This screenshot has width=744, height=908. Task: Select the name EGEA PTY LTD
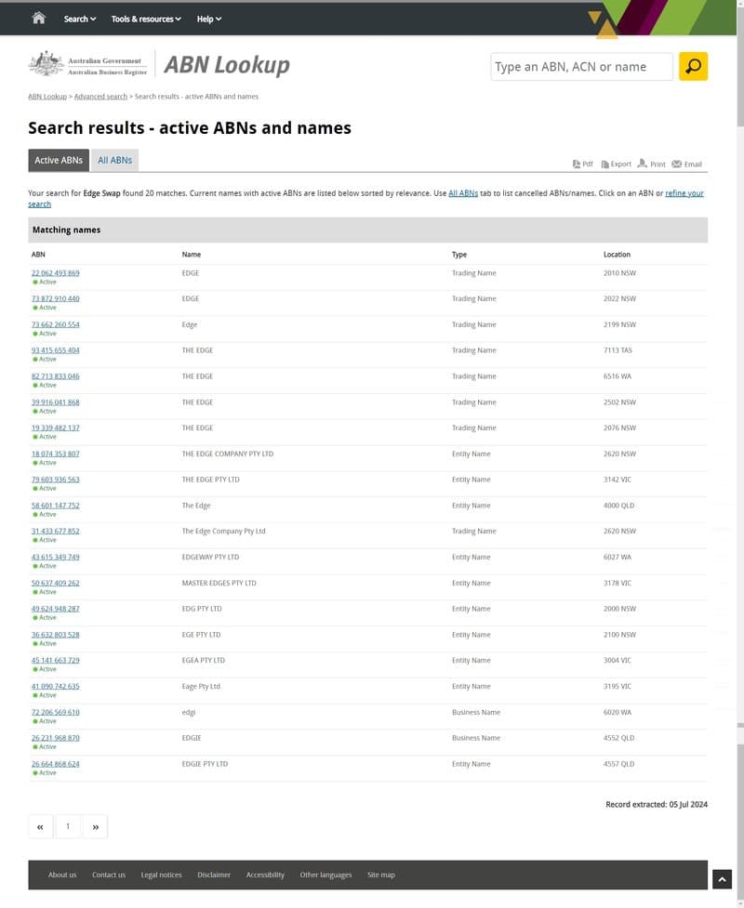click(x=204, y=660)
